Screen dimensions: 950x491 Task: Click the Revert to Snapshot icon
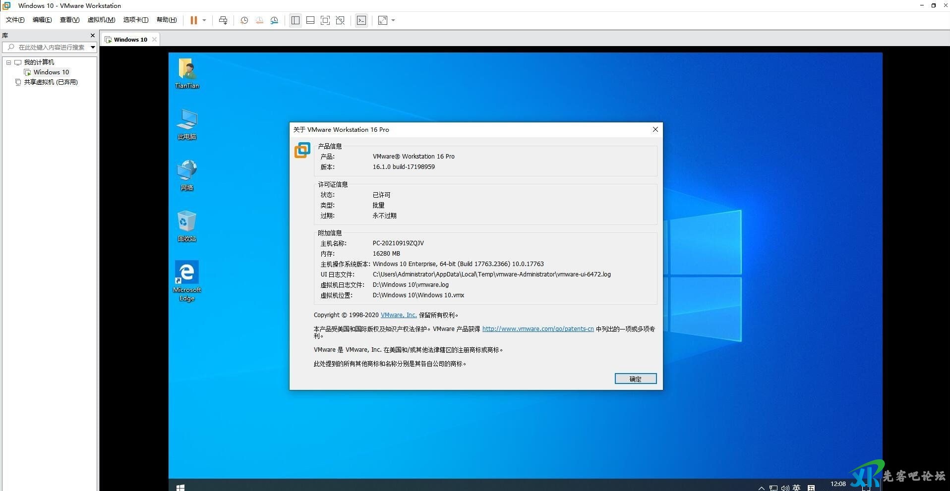(259, 20)
